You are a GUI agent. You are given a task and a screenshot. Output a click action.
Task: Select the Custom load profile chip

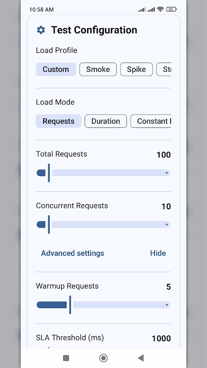pyautogui.click(x=56, y=69)
